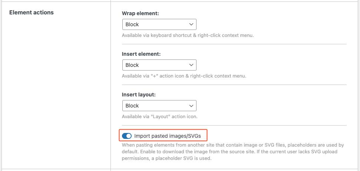Click the 'Wrap element:' field label
This screenshot has width=360, height=171.
tap(141, 13)
